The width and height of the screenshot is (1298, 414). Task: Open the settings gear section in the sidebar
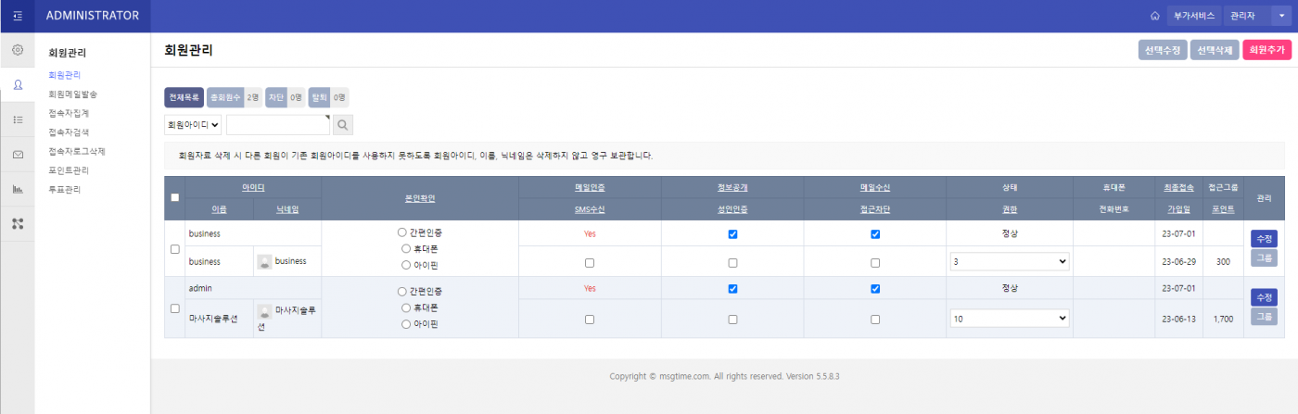point(18,50)
